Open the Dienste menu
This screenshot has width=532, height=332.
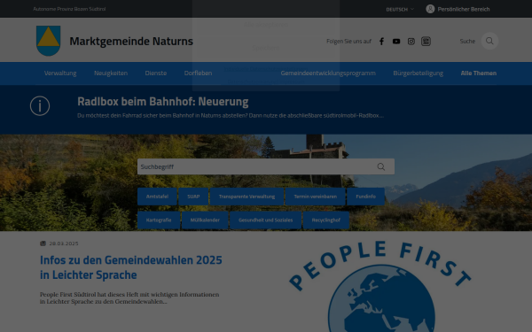click(x=156, y=73)
